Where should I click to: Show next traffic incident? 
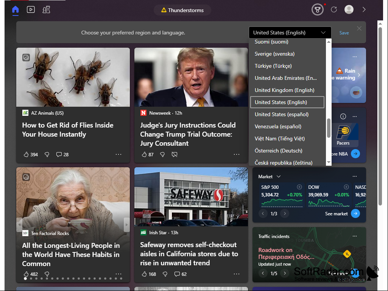[285, 273]
